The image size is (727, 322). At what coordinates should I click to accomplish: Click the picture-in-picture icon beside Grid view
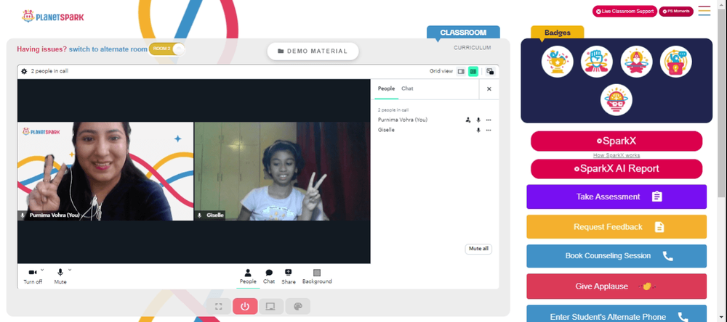coord(490,71)
